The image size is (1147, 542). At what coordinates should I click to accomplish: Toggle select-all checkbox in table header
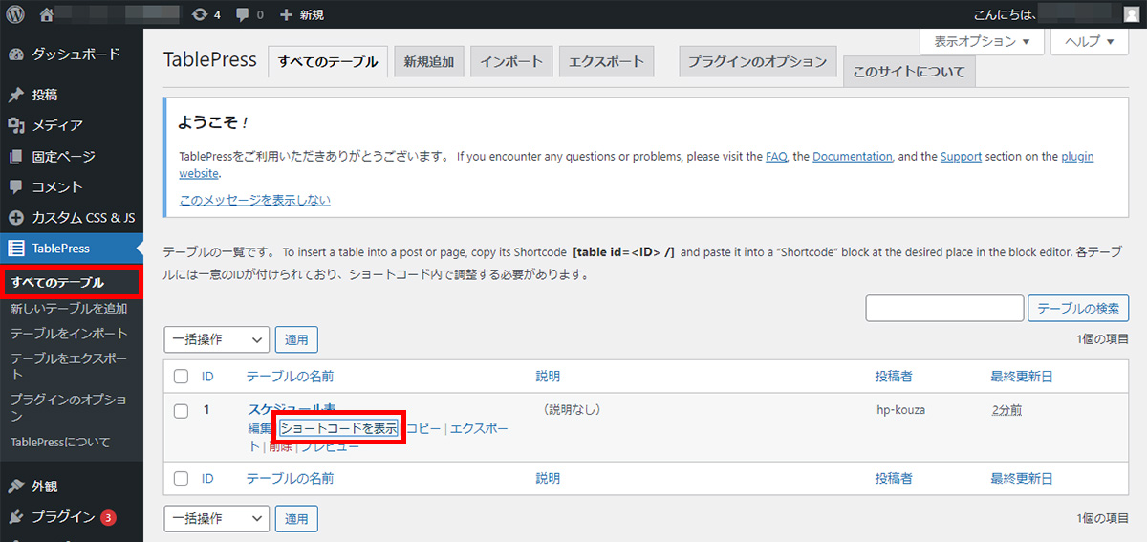181,377
